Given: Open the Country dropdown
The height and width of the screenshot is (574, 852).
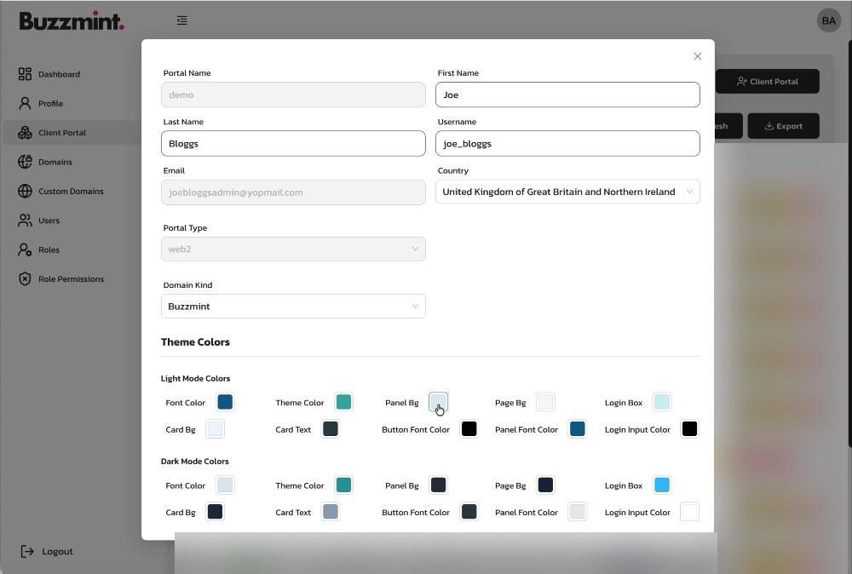Looking at the screenshot, I should pyautogui.click(x=567, y=192).
